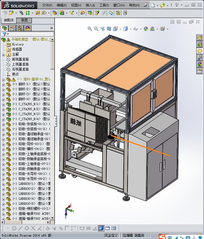Expand the 注解 tree node
Image resolution: width=204 pixels, height=239 pixels.
(3, 55)
